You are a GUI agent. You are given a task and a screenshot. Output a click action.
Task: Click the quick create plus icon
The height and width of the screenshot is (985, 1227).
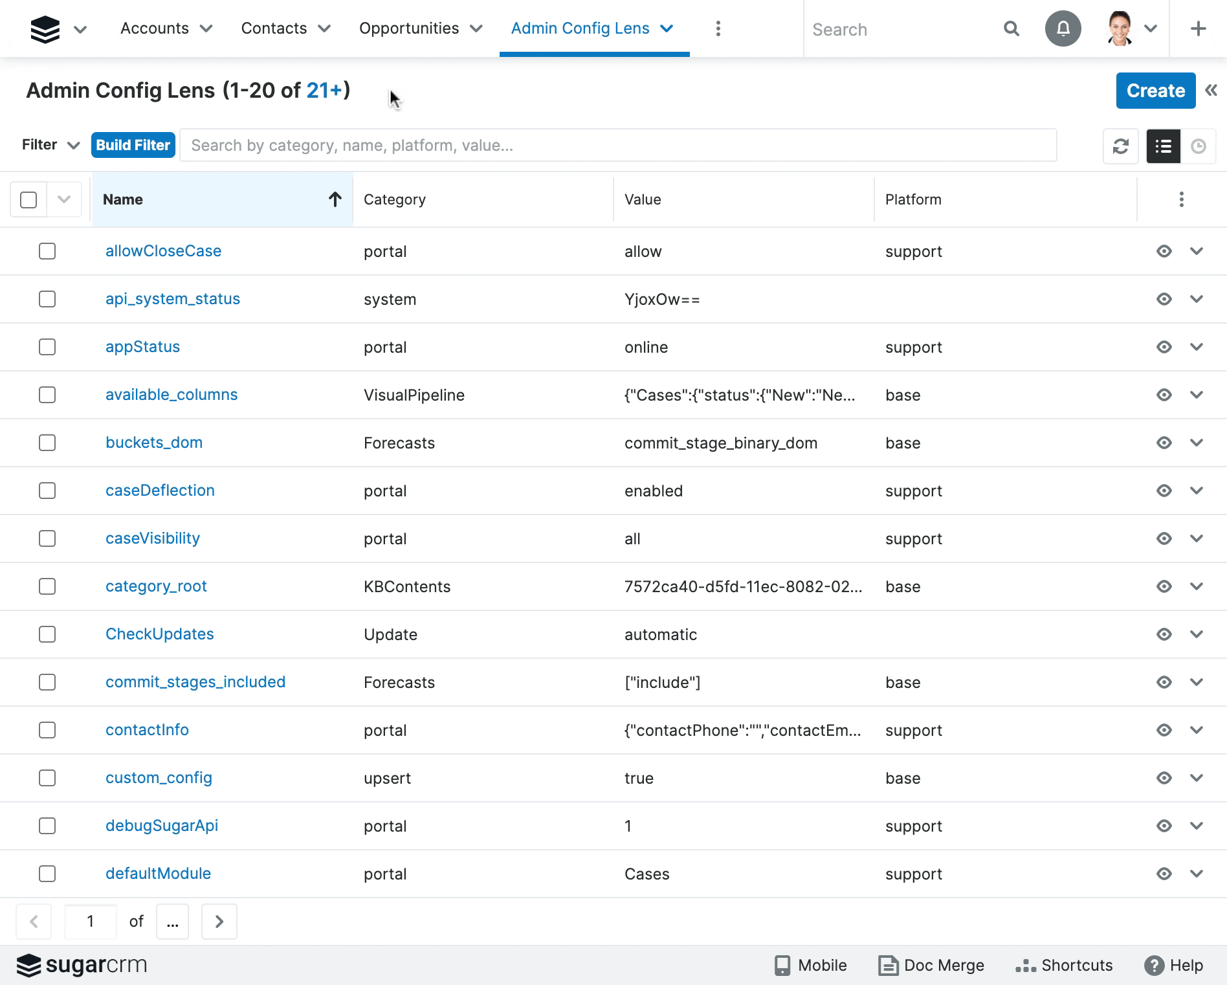click(1198, 29)
